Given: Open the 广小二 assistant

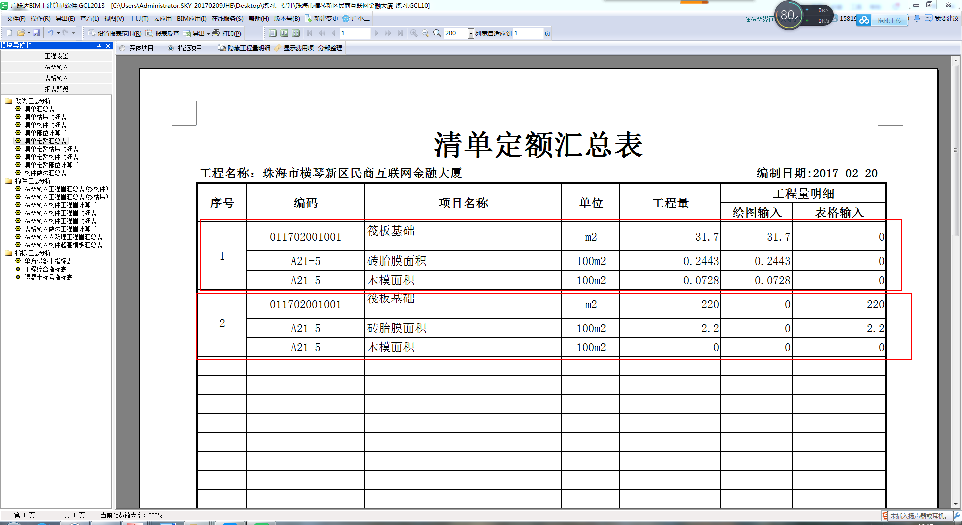Looking at the screenshot, I should point(356,19).
